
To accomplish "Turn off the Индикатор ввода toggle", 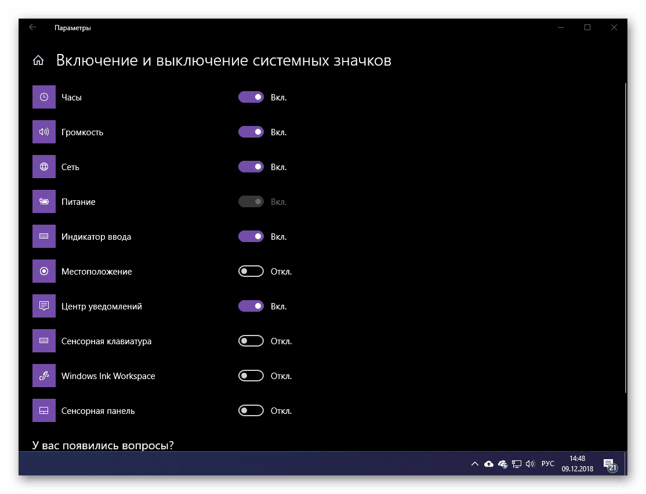I will pos(251,236).
